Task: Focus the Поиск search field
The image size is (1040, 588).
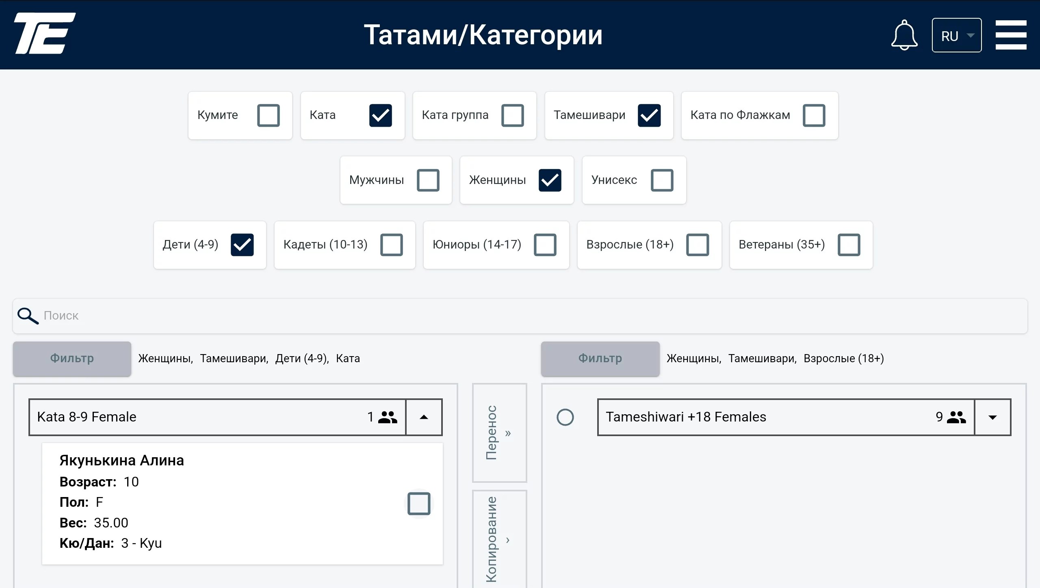Action: [x=520, y=316]
